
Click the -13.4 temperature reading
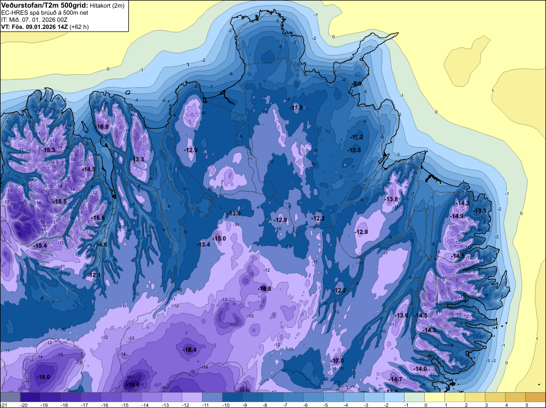(x=203, y=244)
